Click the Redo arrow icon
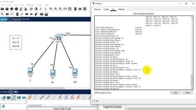196x110 pixels. click(x=45, y=9)
